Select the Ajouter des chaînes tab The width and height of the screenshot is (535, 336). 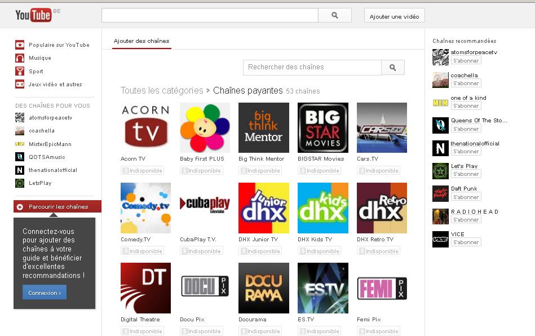point(142,41)
